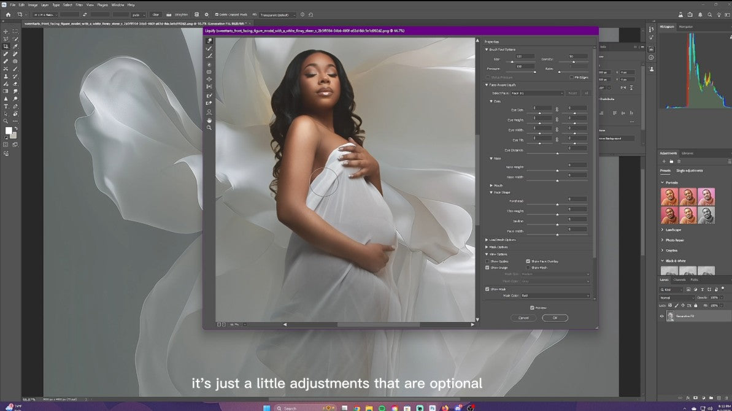Click OK to apply Liquify
The height and width of the screenshot is (411, 732).
(x=555, y=318)
